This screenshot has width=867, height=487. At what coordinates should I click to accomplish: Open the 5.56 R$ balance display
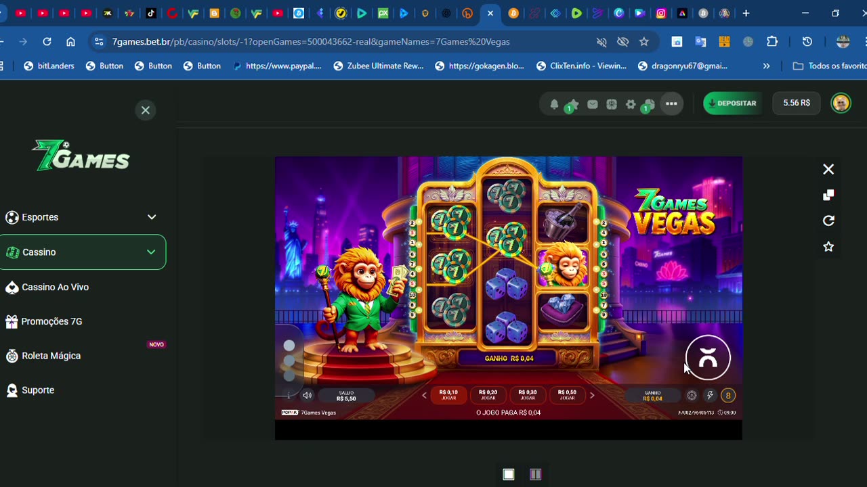point(797,103)
